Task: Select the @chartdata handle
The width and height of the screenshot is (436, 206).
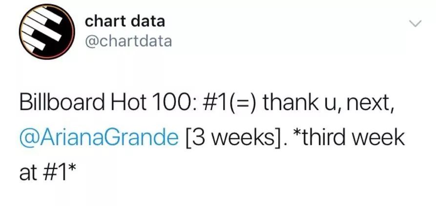Action: (x=128, y=41)
